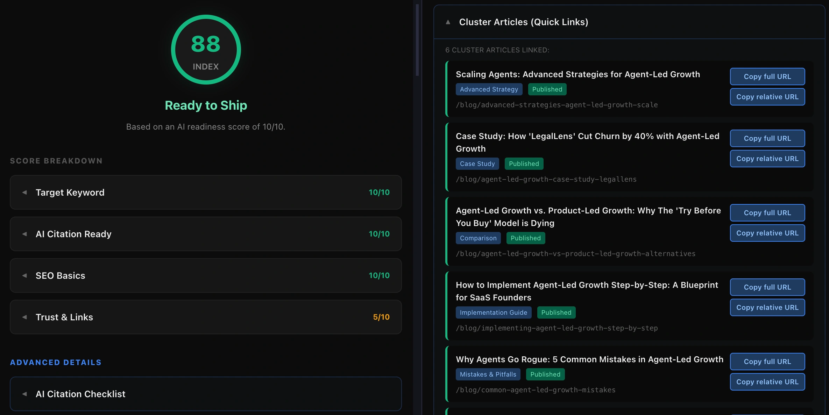Image resolution: width=829 pixels, height=415 pixels.
Task: Copy full URL for Agent-Led vs Product-Led article
Action: tap(767, 213)
